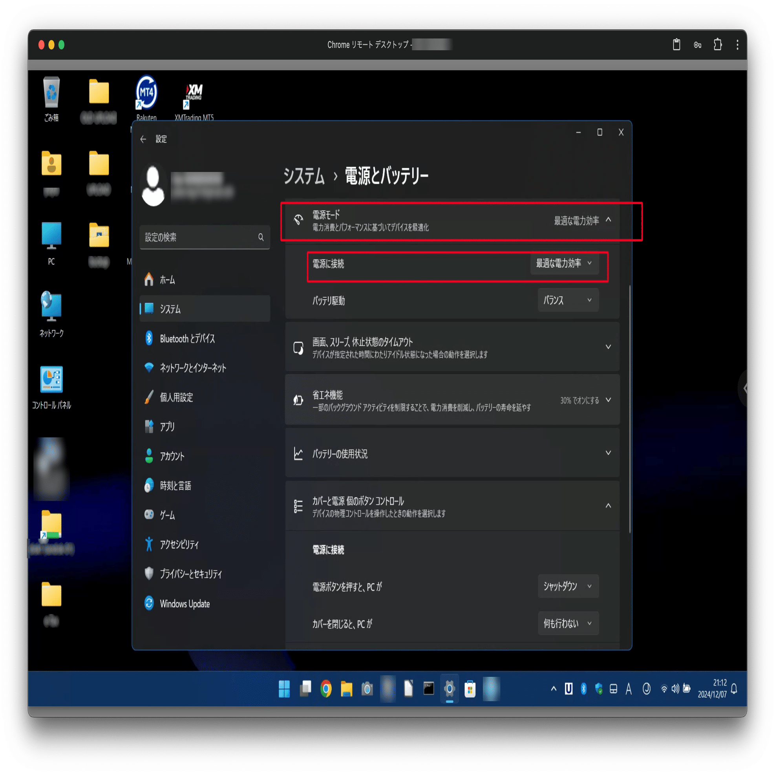775x775 pixels.
Task: Open the シャットダウン power button dropdown
Action: click(568, 586)
